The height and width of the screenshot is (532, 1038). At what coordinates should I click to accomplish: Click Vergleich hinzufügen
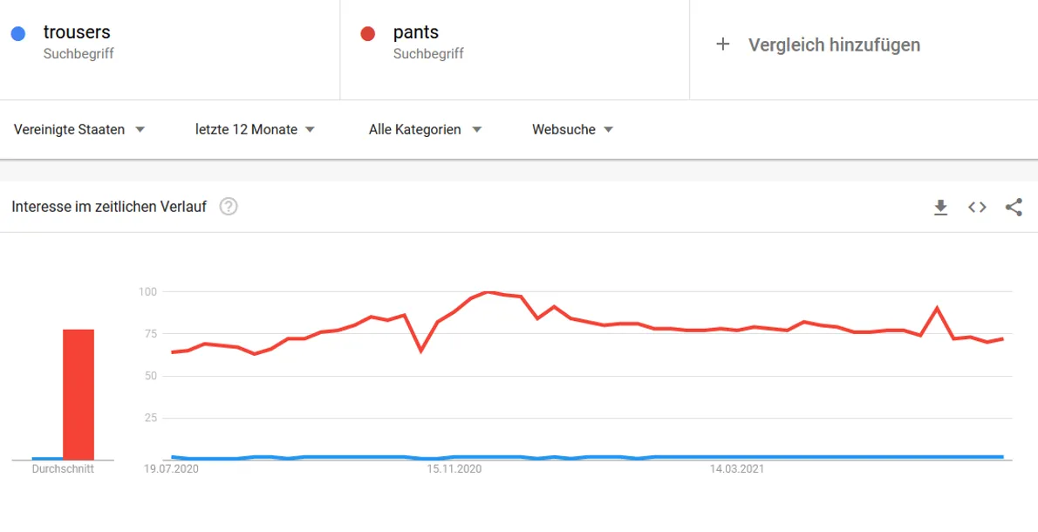pyautogui.click(x=834, y=45)
